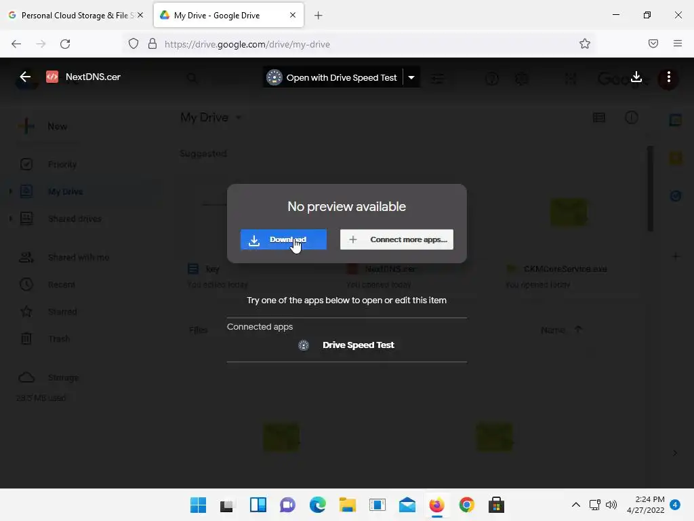Click the tracking protection shield icon
The width and height of the screenshot is (694, 521).
[x=134, y=44]
